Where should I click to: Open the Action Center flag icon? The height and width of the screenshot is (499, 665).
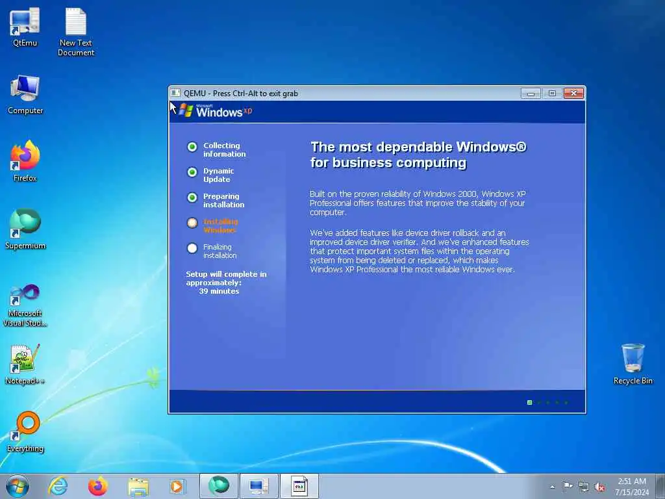point(568,487)
